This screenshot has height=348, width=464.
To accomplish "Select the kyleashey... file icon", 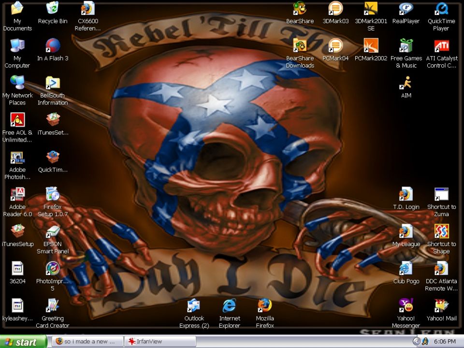I will (17, 305).
